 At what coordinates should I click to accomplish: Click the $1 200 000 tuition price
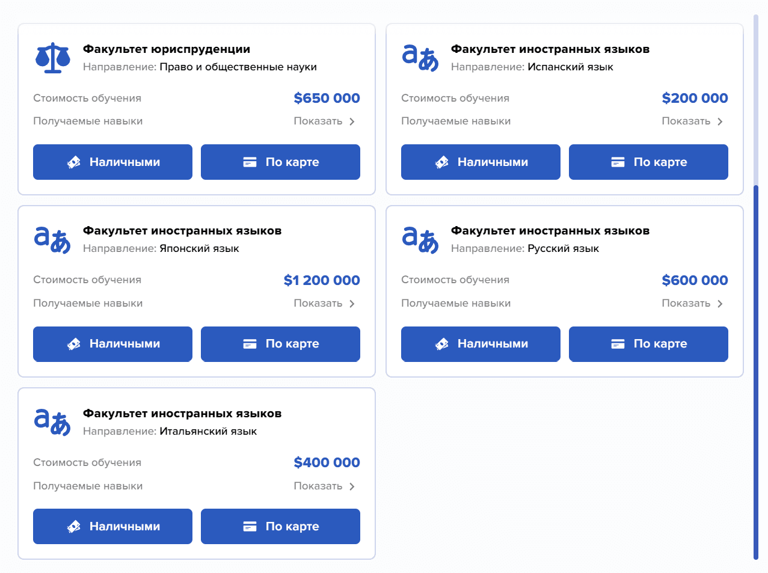[x=322, y=280]
